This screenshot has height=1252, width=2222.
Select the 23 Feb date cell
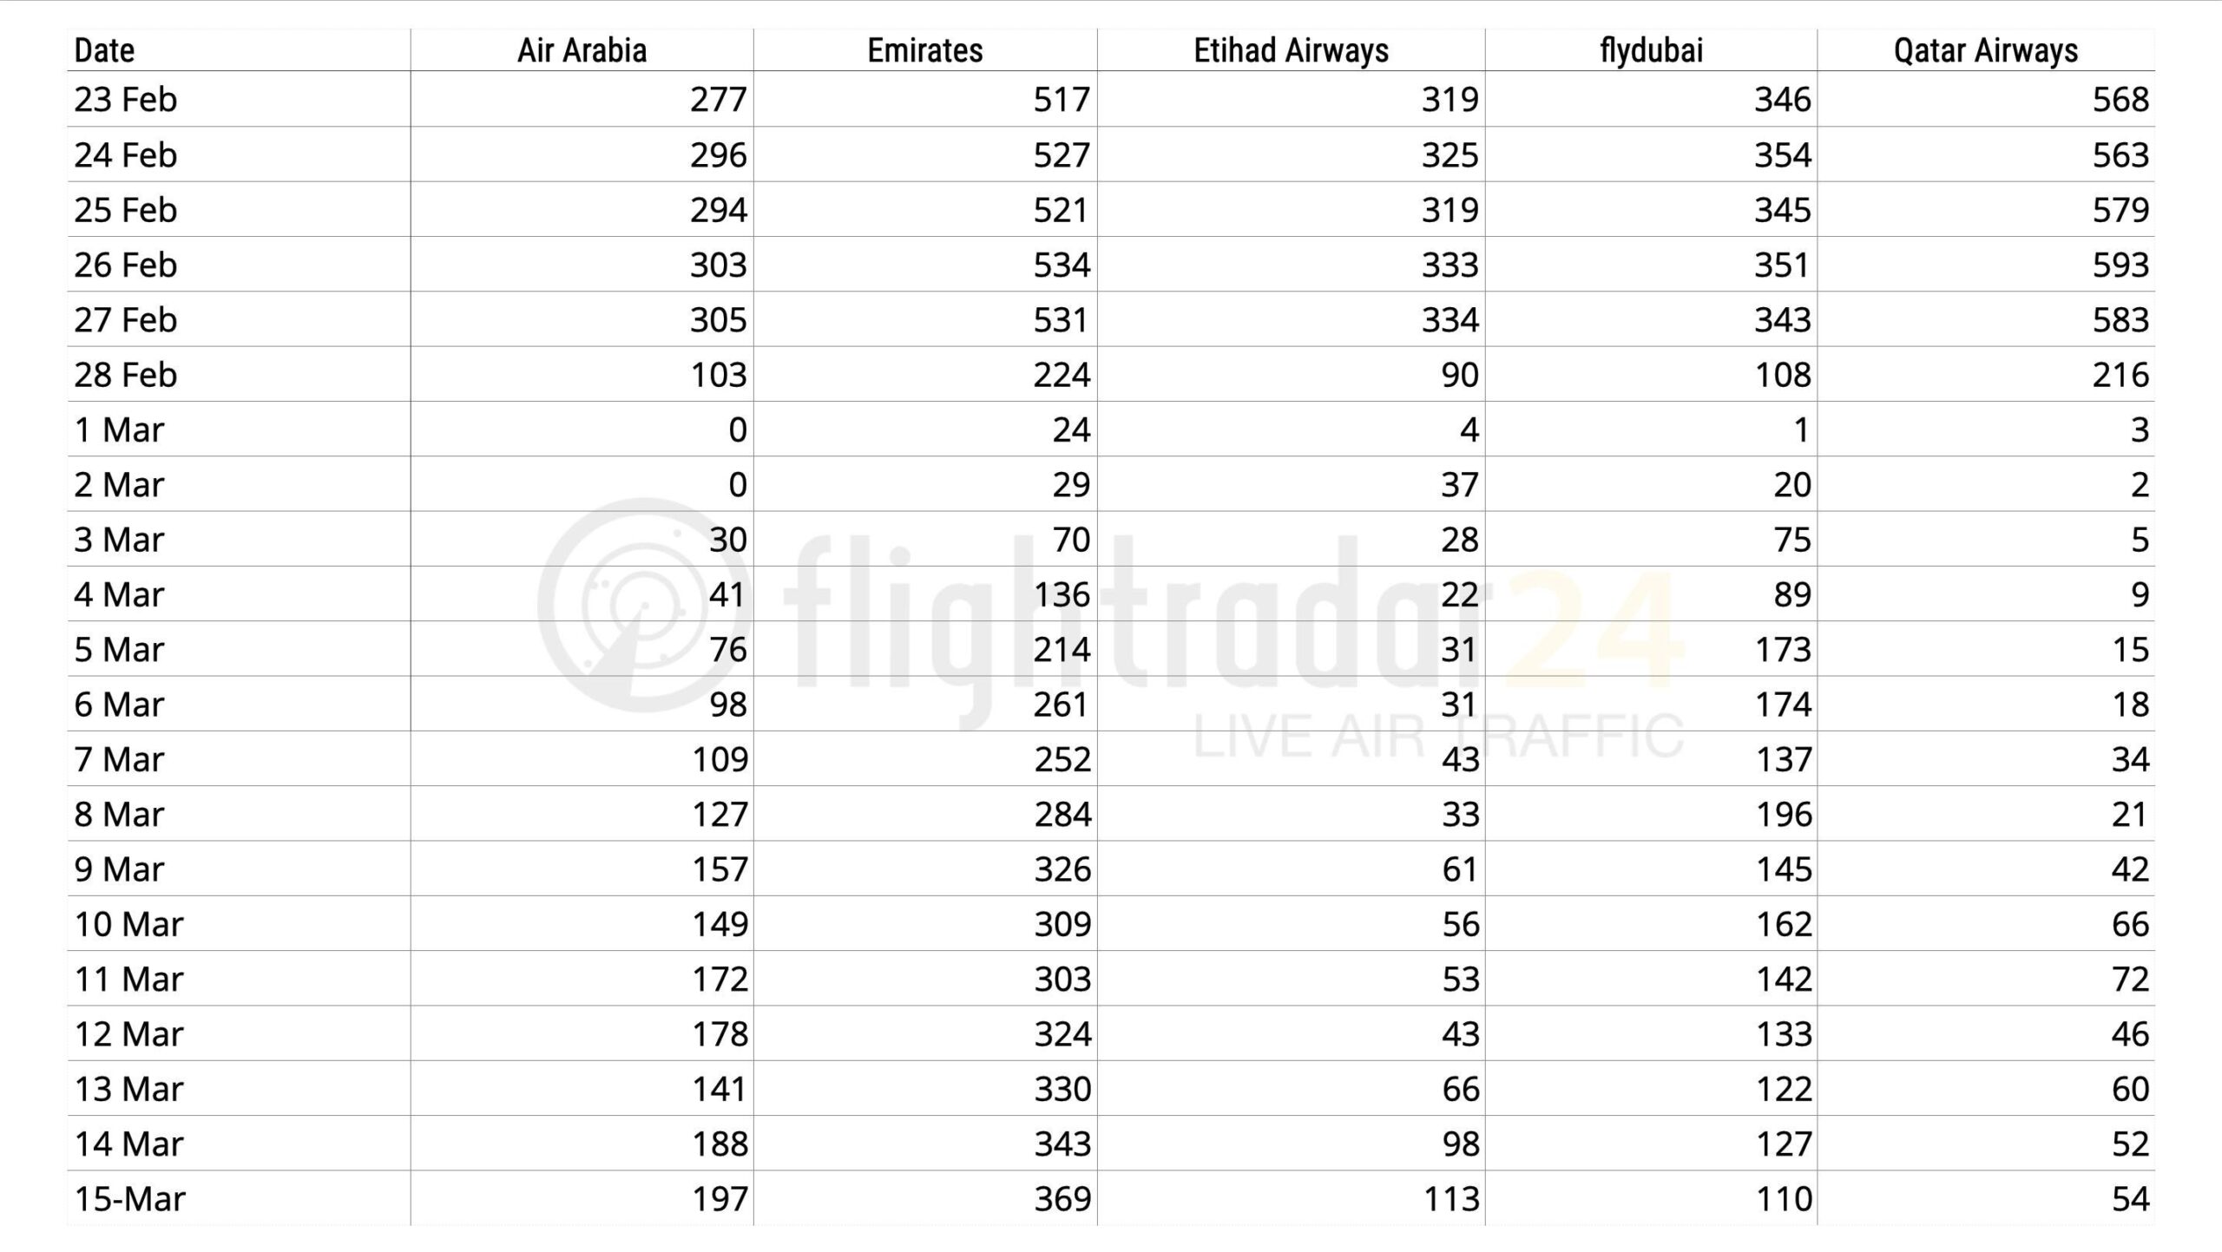[x=126, y=100]
